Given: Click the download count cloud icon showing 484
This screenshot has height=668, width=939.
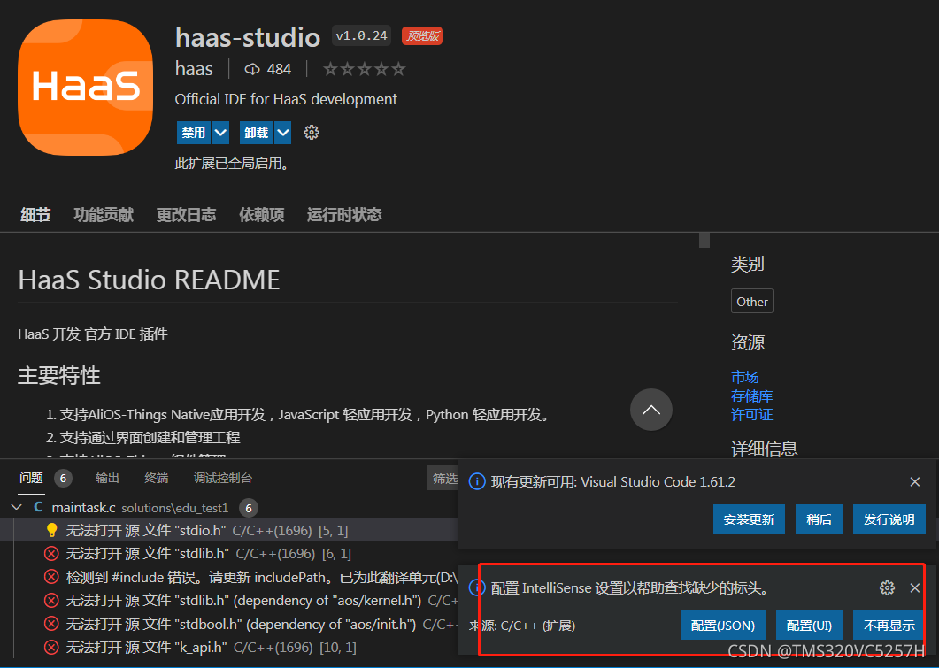Looking at the screenshot, I should pos(252,68).
